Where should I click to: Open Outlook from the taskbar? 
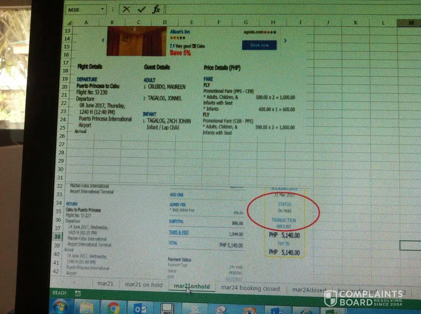click(x=140, y=309)
